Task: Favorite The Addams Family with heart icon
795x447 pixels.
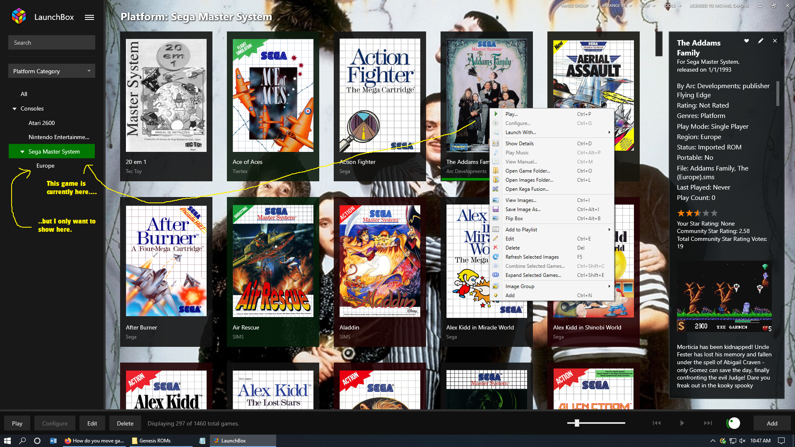Action: pyautogui.click(x=747, y=41)
